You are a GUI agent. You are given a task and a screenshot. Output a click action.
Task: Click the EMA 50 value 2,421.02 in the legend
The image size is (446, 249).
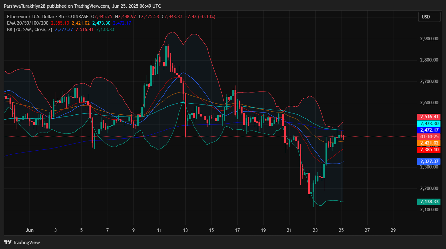click(81, 23)
